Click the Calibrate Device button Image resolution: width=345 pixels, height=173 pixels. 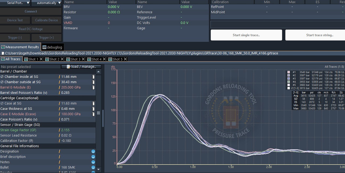click(x=46, y=20)
